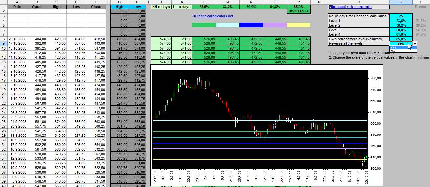Click the 'HH n-days' header cell
Viewport: 430px width, 187px height.
[161, 7]
